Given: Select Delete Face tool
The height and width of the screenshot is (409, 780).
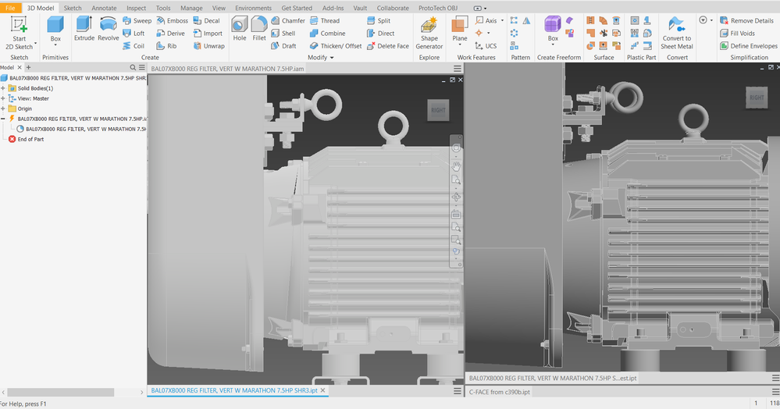Looking at the screenshot, I should (387, 46).
